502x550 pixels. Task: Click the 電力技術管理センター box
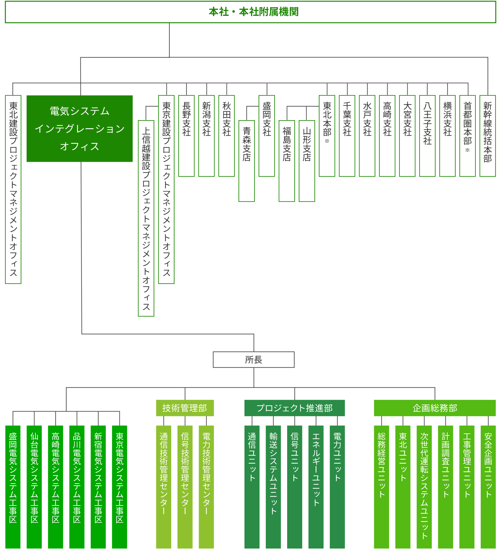[x=206, y=487]
